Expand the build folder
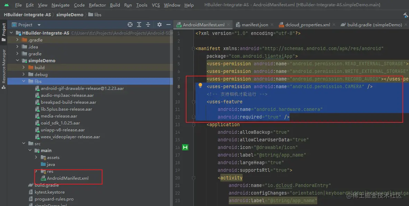The height and width of the screenshot is (206, 409). (x=24, y=67)
